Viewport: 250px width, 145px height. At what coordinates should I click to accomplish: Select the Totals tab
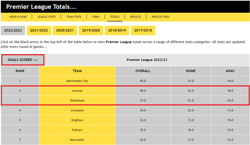tap(115, 17)
